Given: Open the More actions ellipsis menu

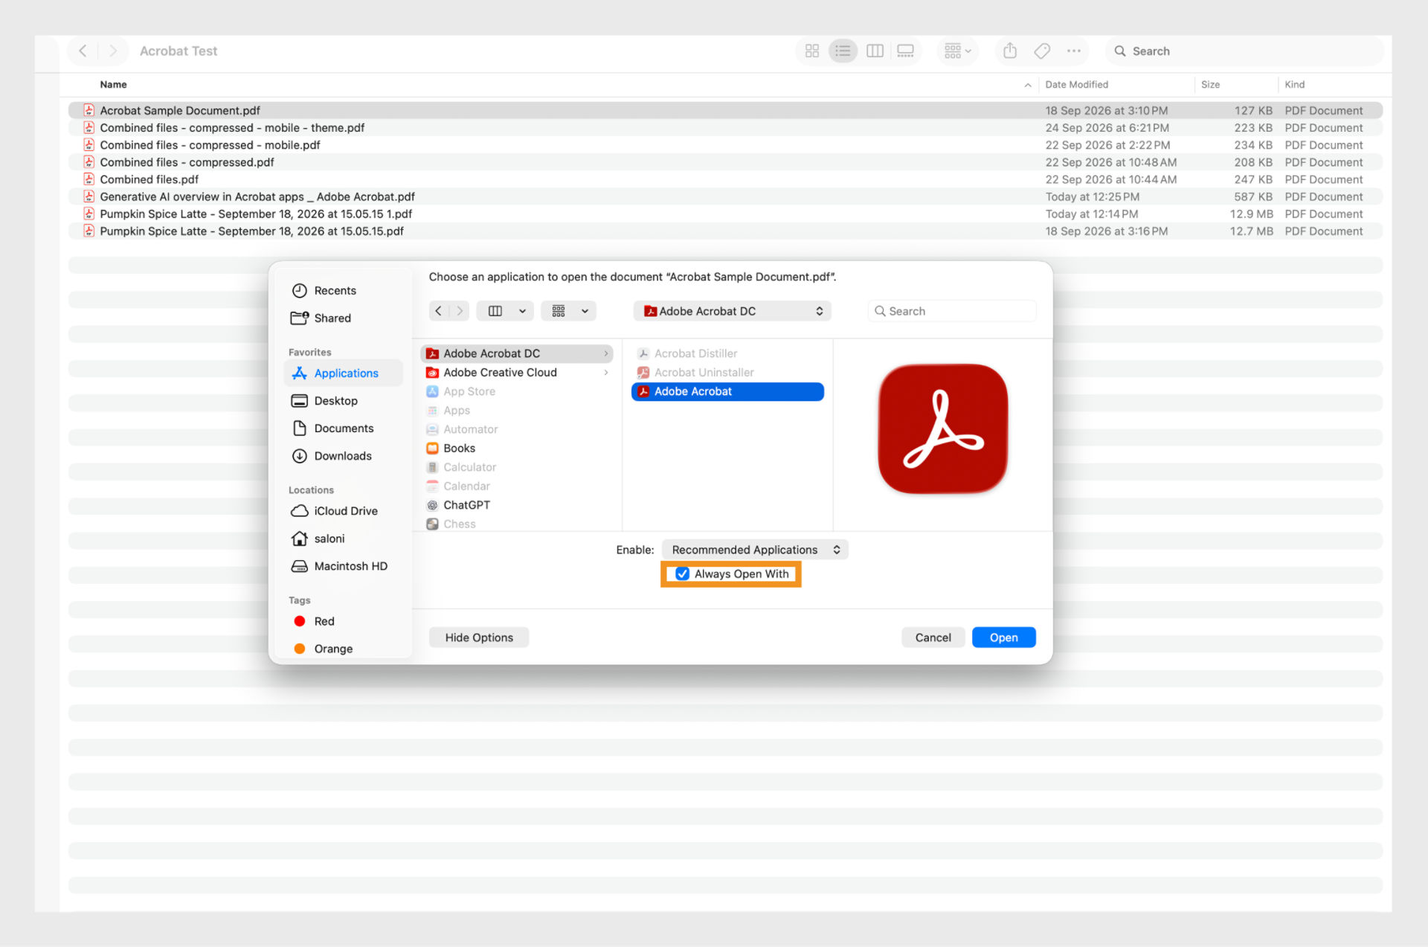Looking at the screenshot, I should 1073,51.
